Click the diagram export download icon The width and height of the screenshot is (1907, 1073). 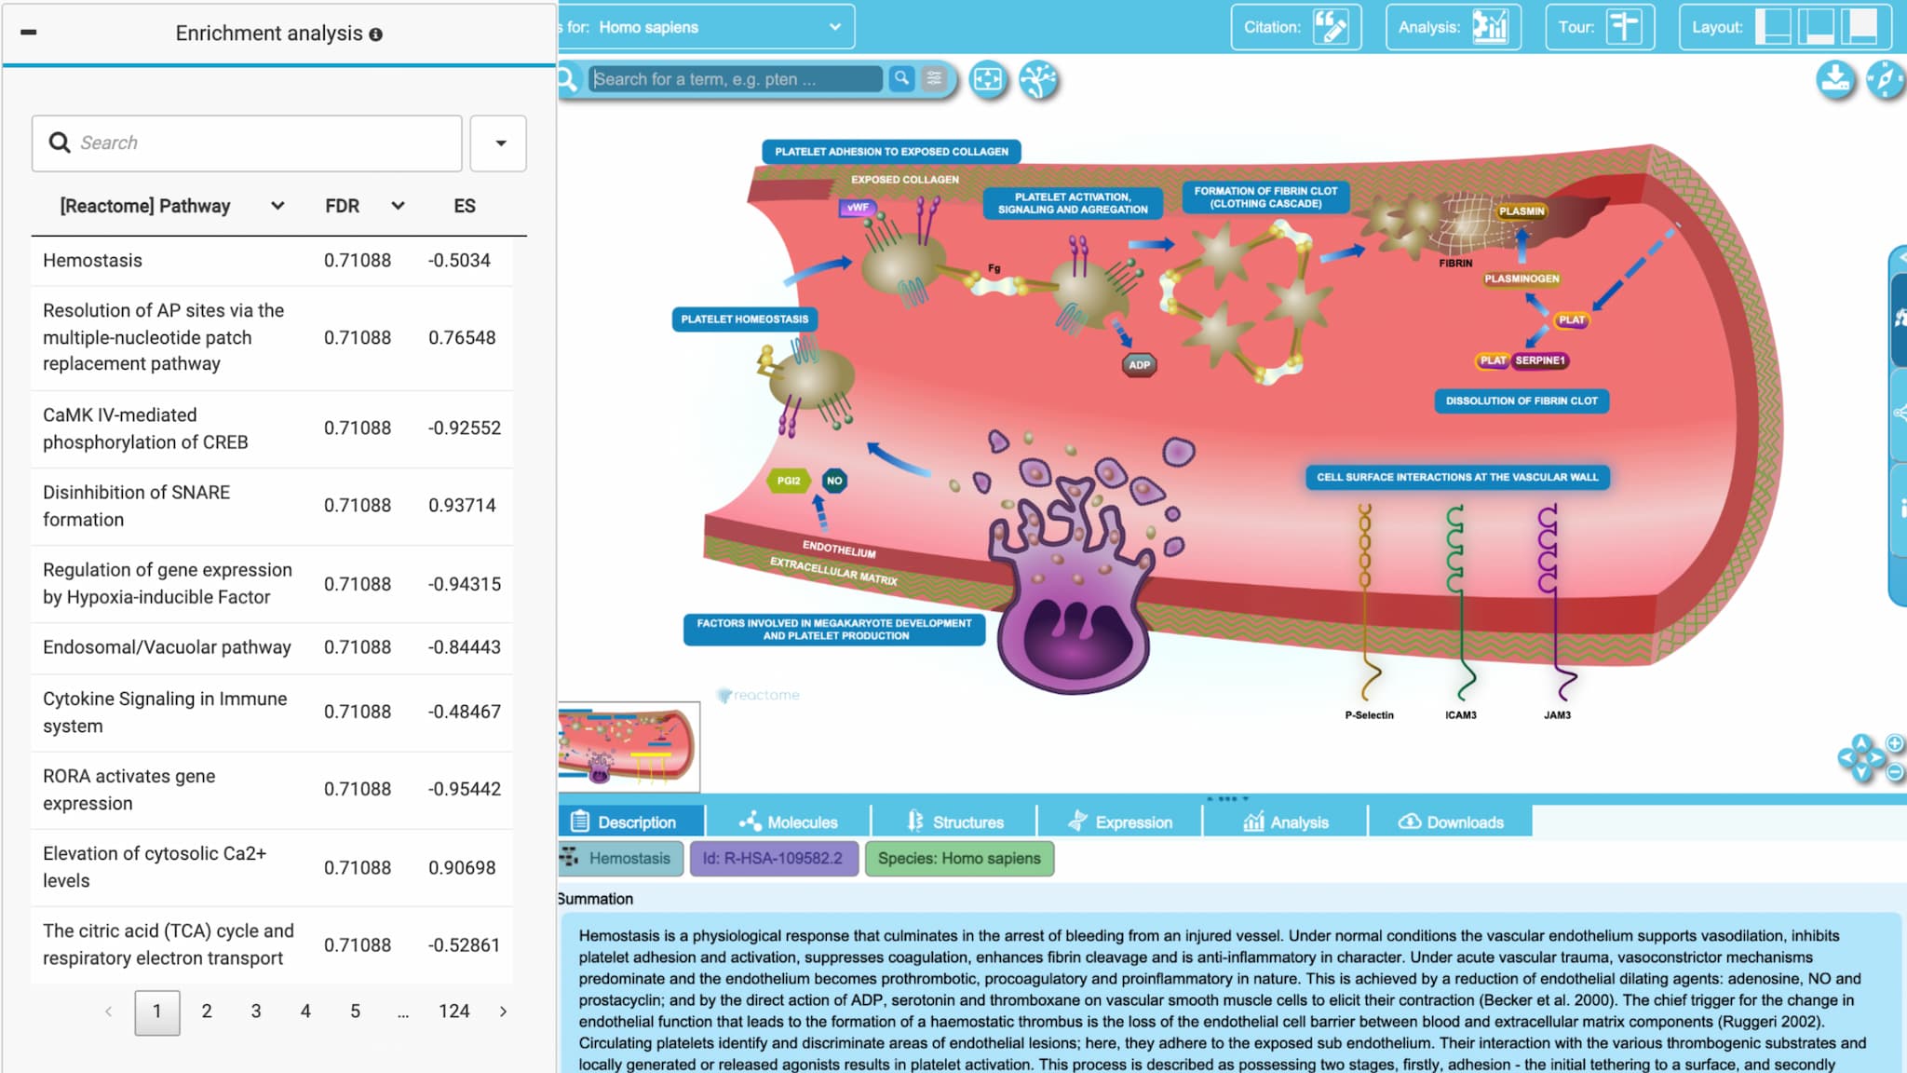[1835, 80]
